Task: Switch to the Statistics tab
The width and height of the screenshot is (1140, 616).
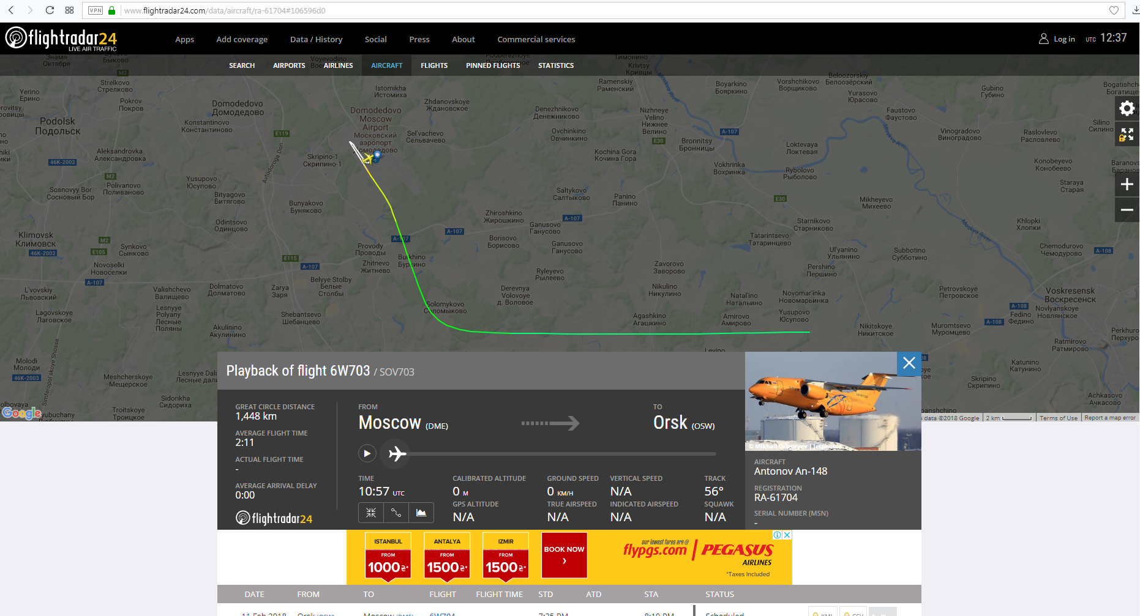Action: 555,65
